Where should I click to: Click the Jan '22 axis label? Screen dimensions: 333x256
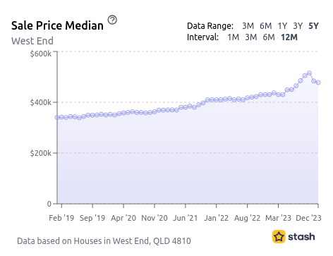[x=217, y=218]
